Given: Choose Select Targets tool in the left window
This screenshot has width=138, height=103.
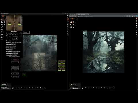Looking at the screenshot, I should coord(4,22).
